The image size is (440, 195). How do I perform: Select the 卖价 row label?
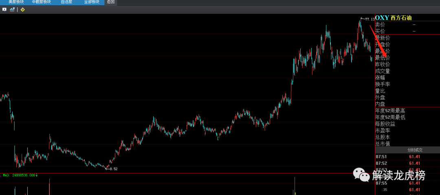[x=380, y=25]
